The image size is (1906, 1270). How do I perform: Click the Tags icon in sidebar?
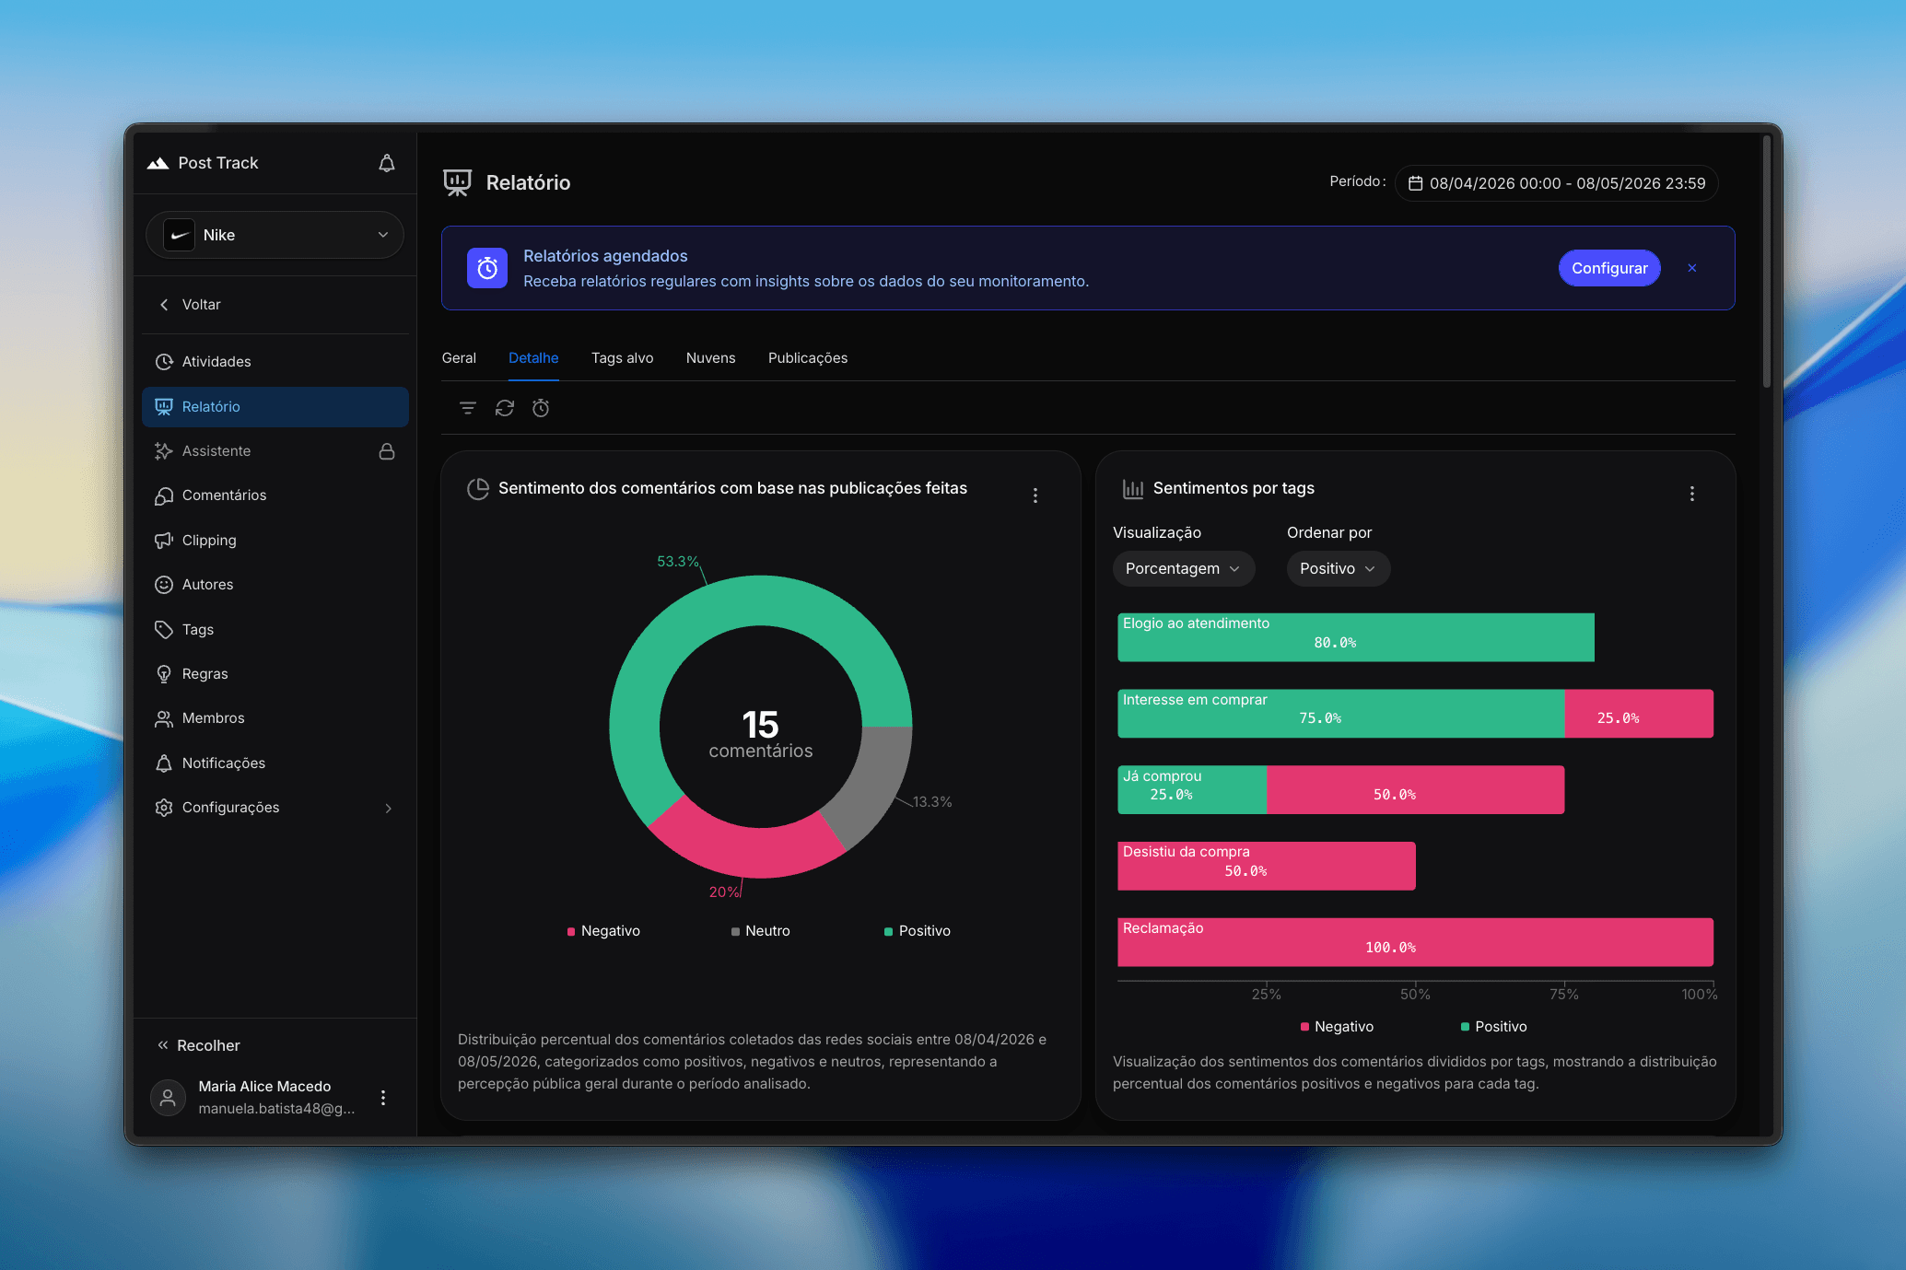coord(164,630)
